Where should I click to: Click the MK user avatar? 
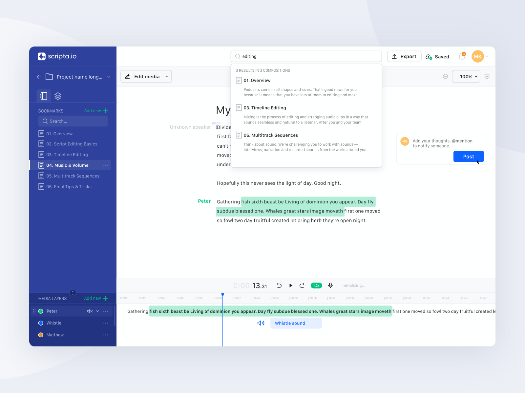(x=478, y=56)
